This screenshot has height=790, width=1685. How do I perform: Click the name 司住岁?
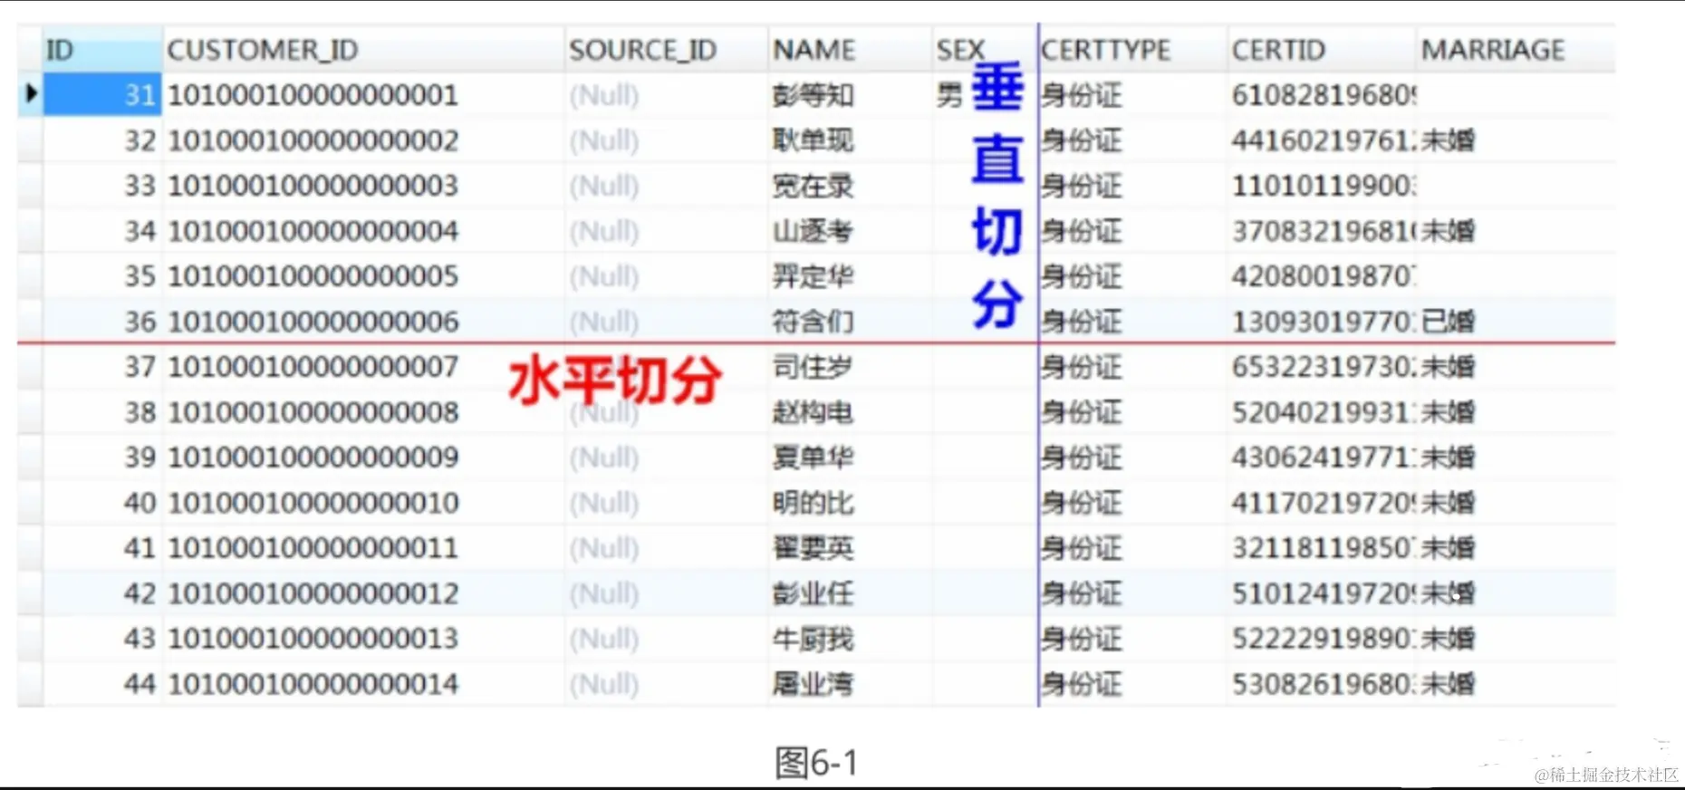click(x=813, y=367)
